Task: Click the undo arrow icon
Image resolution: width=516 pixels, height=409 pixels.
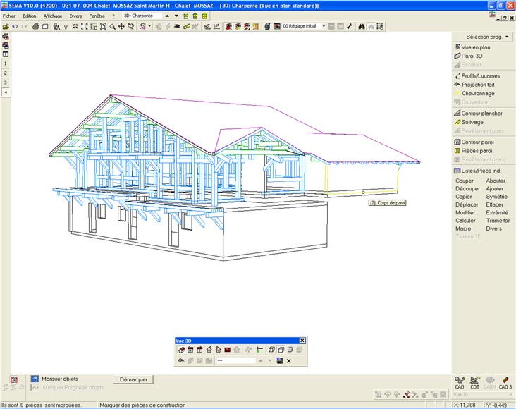Action: point(15,26)
